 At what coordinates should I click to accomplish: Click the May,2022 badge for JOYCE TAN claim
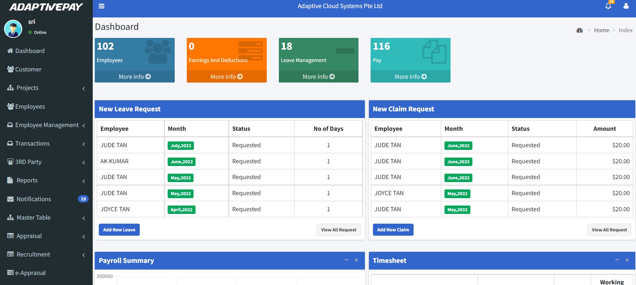pyautogui.click(x=457, y=193)
